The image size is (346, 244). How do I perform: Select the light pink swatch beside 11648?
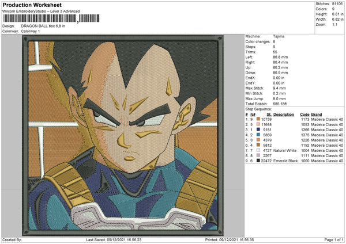click(258, 124)
